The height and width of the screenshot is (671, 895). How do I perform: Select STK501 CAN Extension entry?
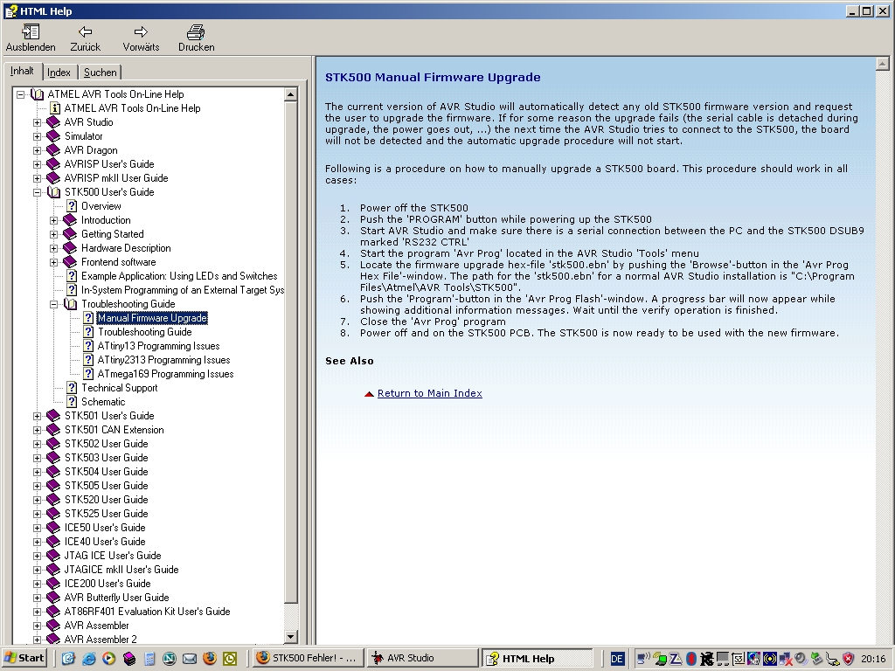(114, 430)
